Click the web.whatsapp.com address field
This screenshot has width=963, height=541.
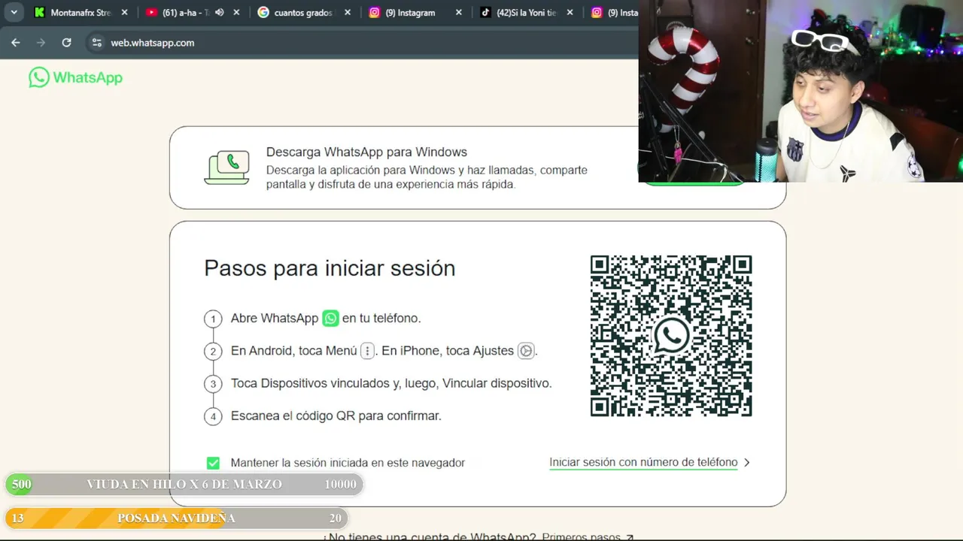coord(153,43)
